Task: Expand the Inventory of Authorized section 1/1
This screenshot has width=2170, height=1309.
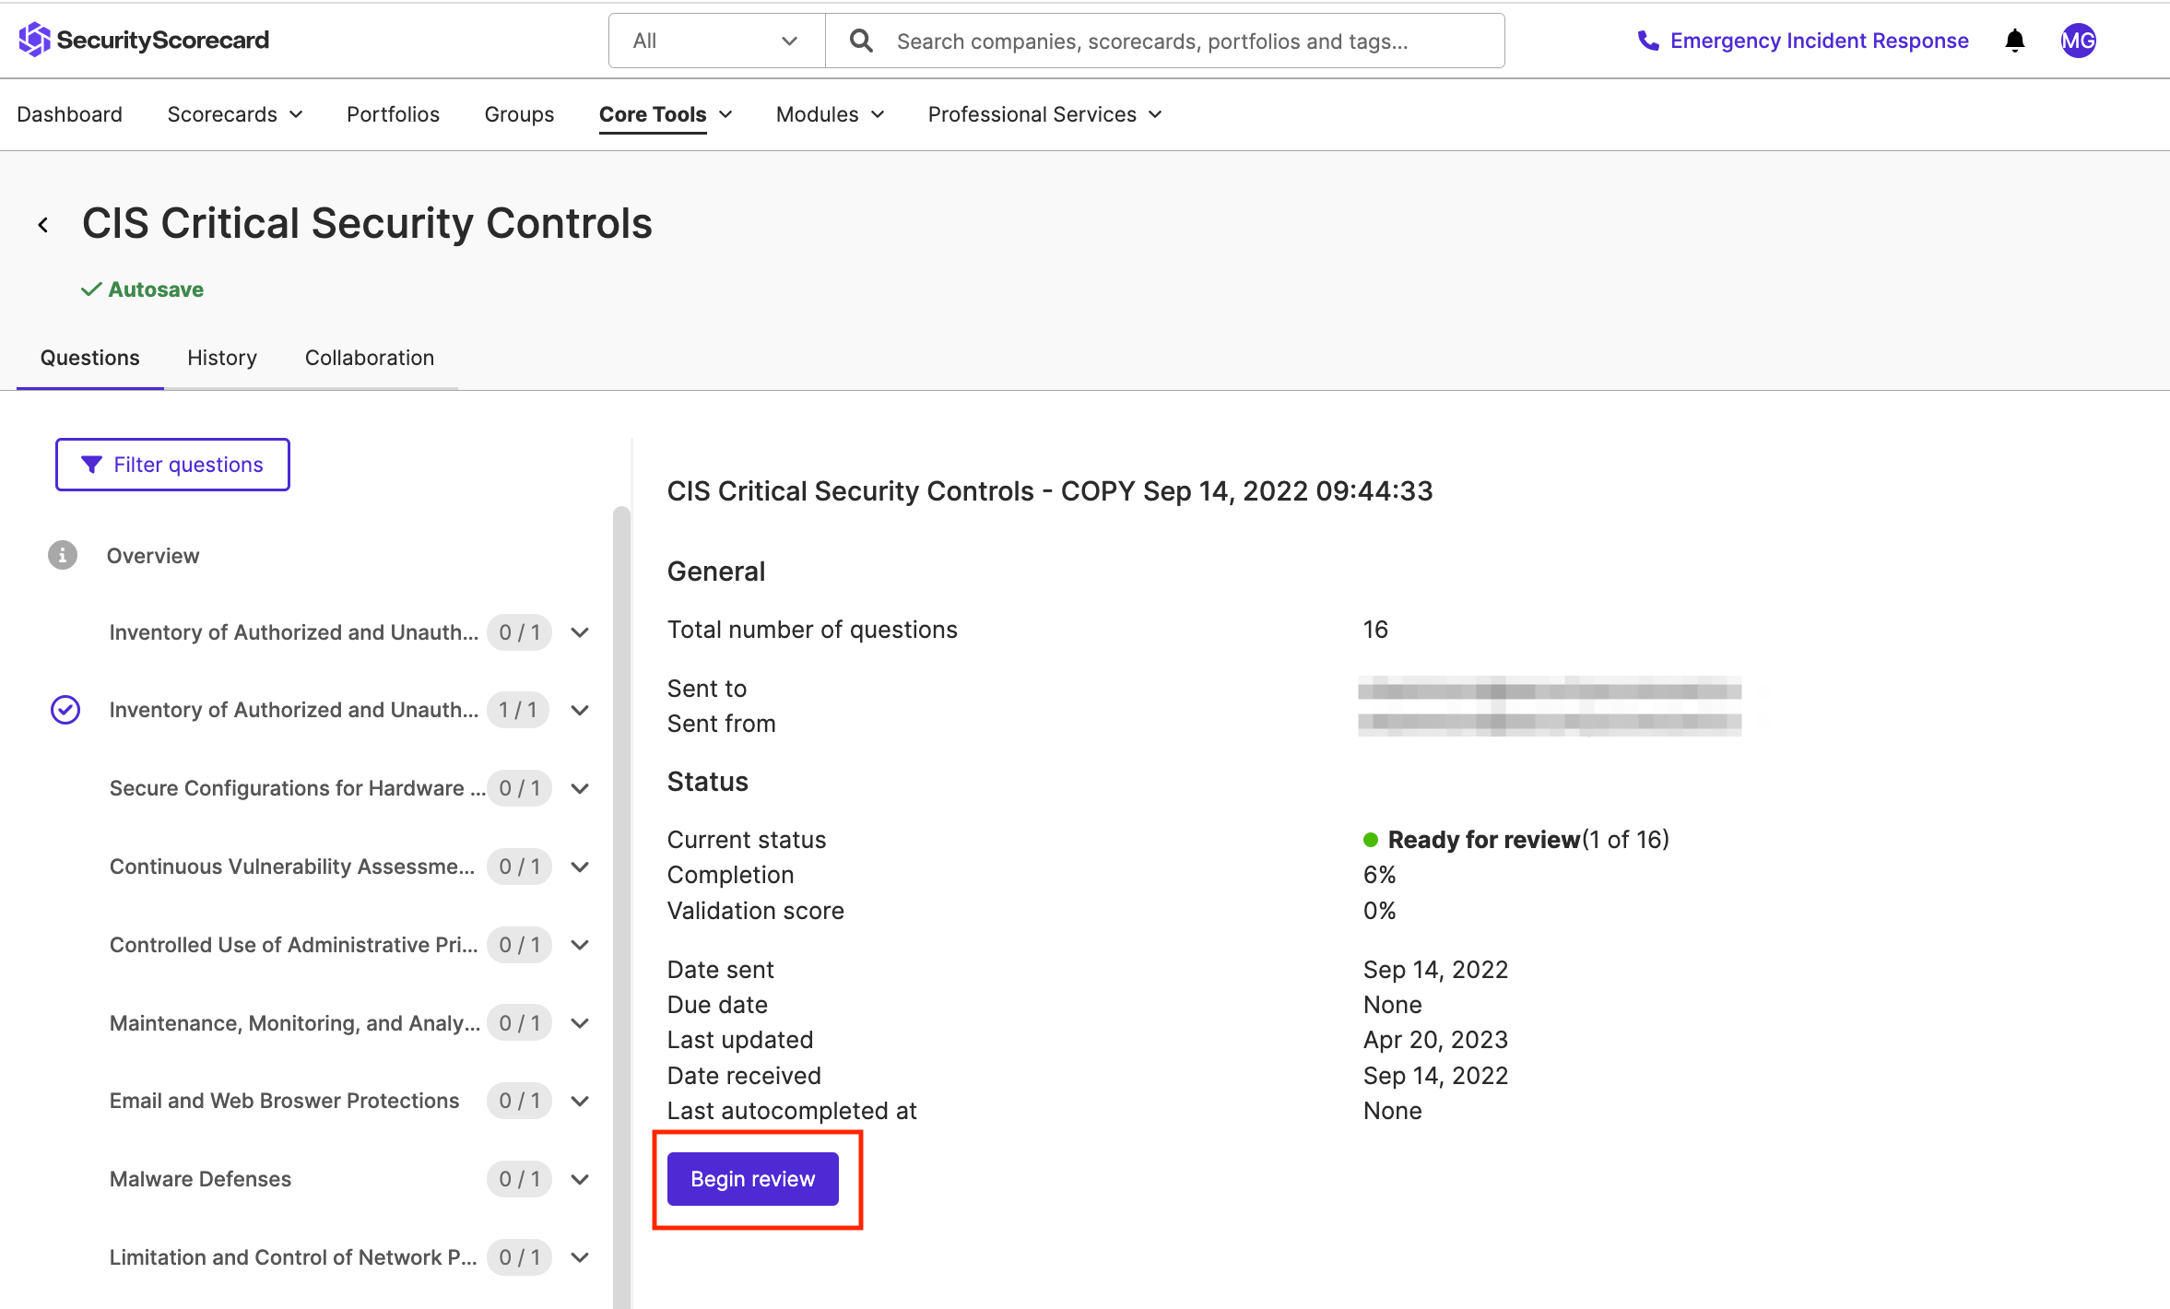Action: [x=580, y=710]
